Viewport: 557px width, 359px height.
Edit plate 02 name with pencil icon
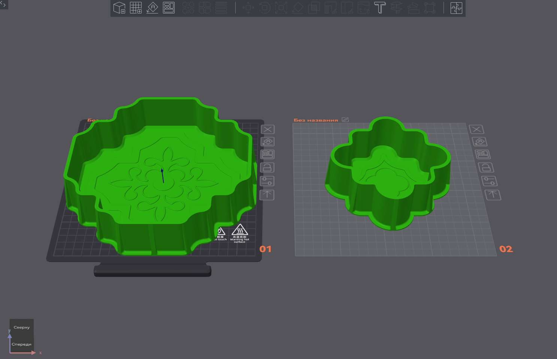coord(345,120)
